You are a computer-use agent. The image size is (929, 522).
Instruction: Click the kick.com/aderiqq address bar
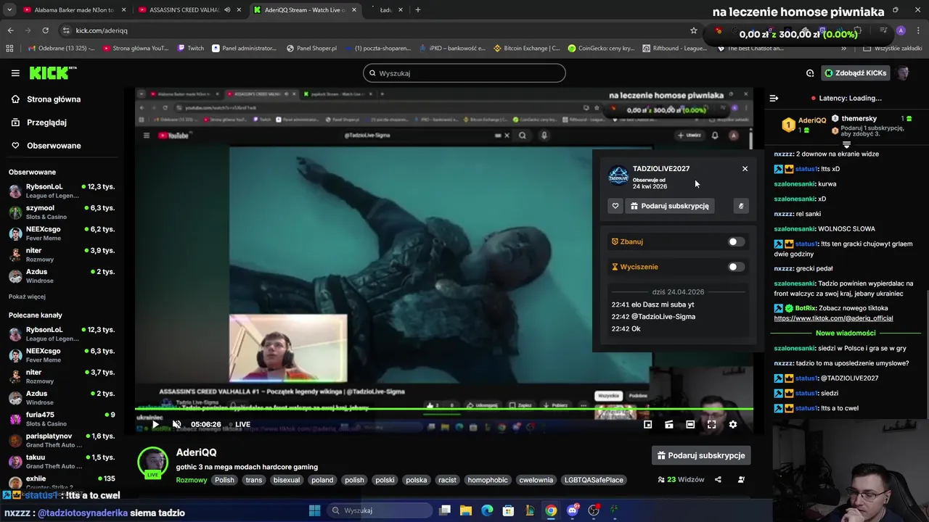tap(102, 30)
